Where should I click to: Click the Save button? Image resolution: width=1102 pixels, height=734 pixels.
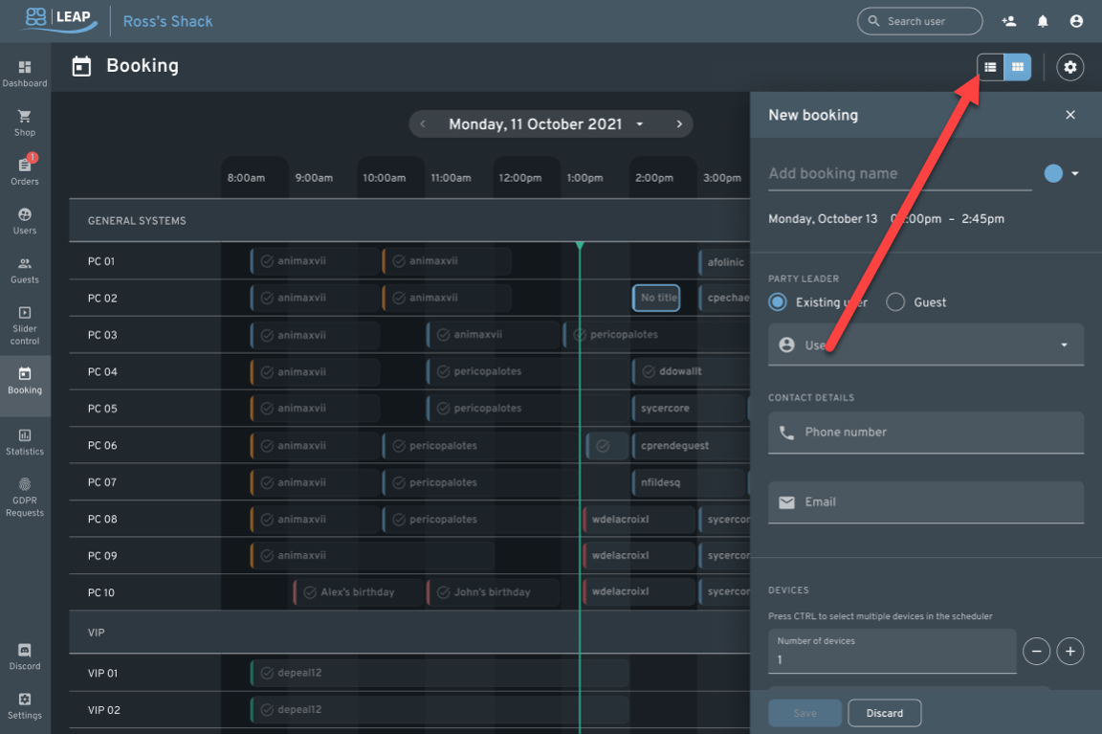coord(804,713)
